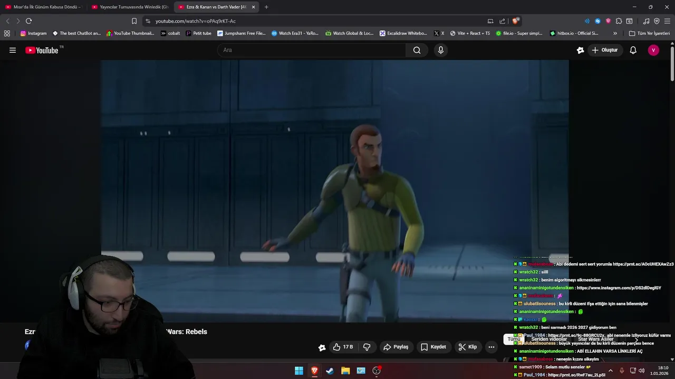This screenshot has width=675, height=379.
Task: Open the sidebar search panel icon
Action: coord(629,21)
